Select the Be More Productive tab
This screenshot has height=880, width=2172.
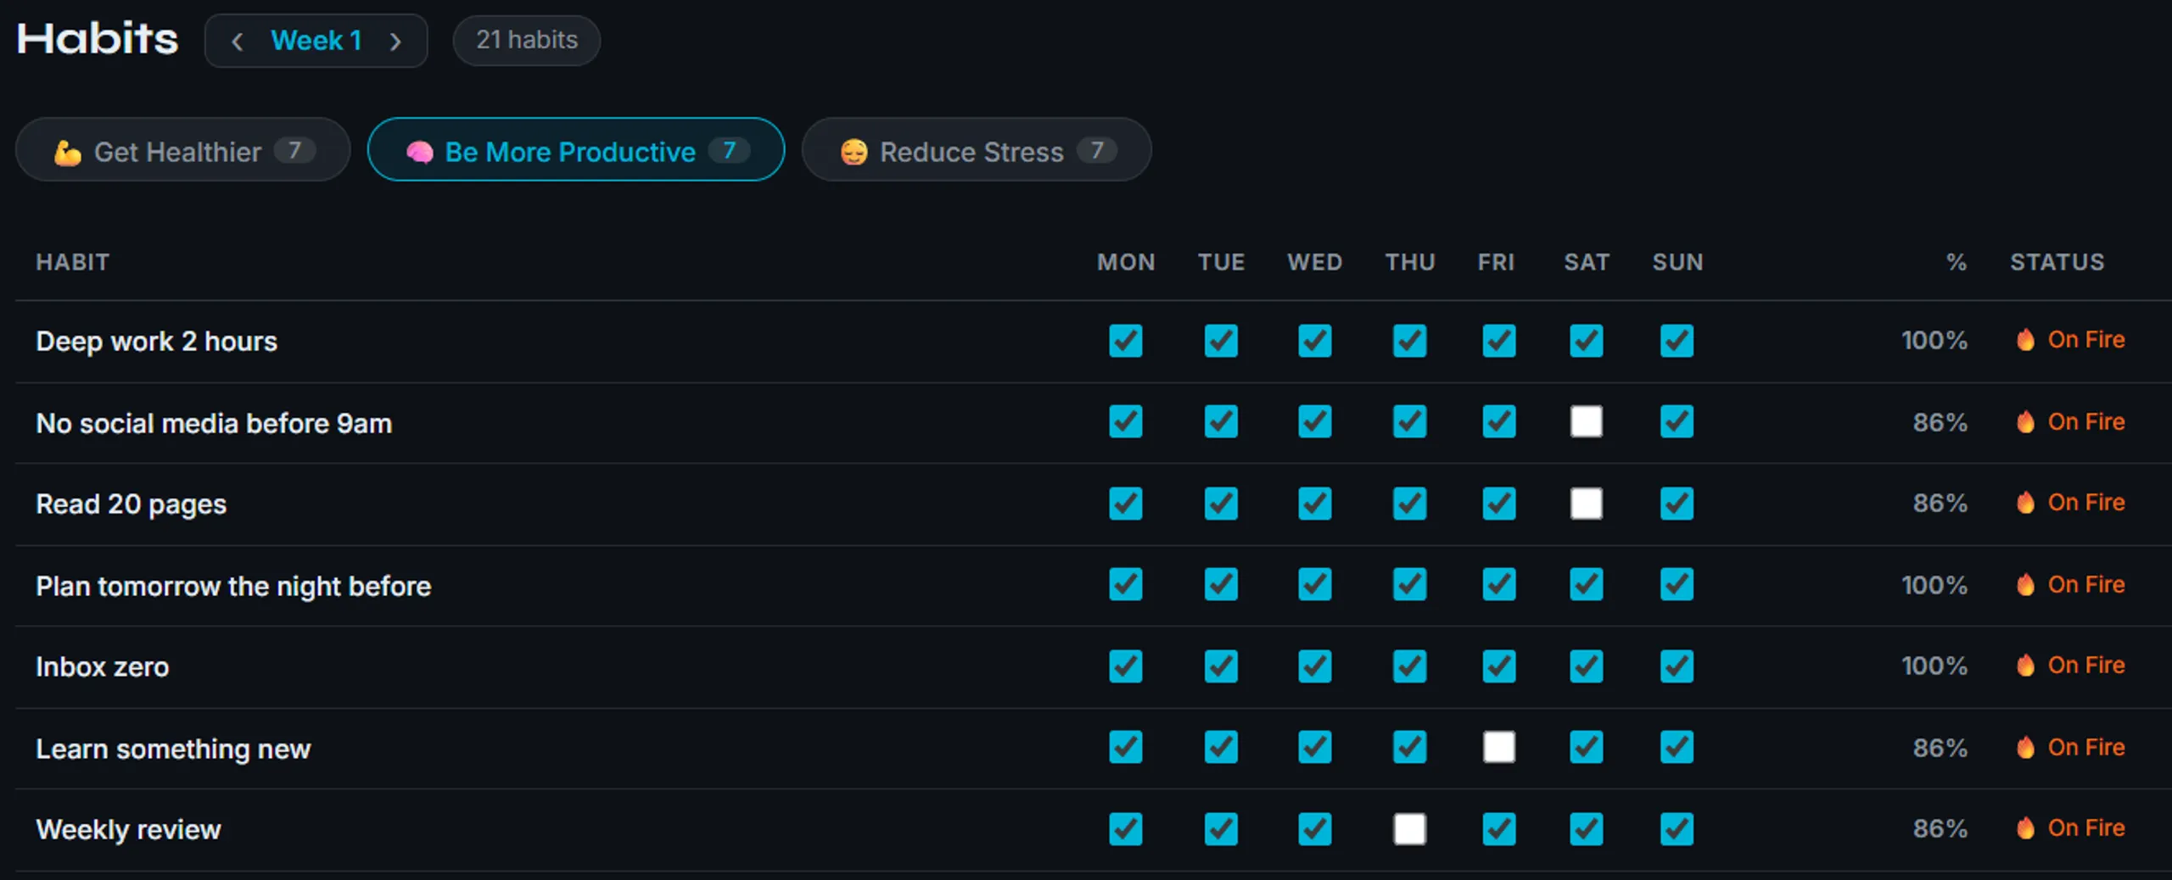click(576, 150)
